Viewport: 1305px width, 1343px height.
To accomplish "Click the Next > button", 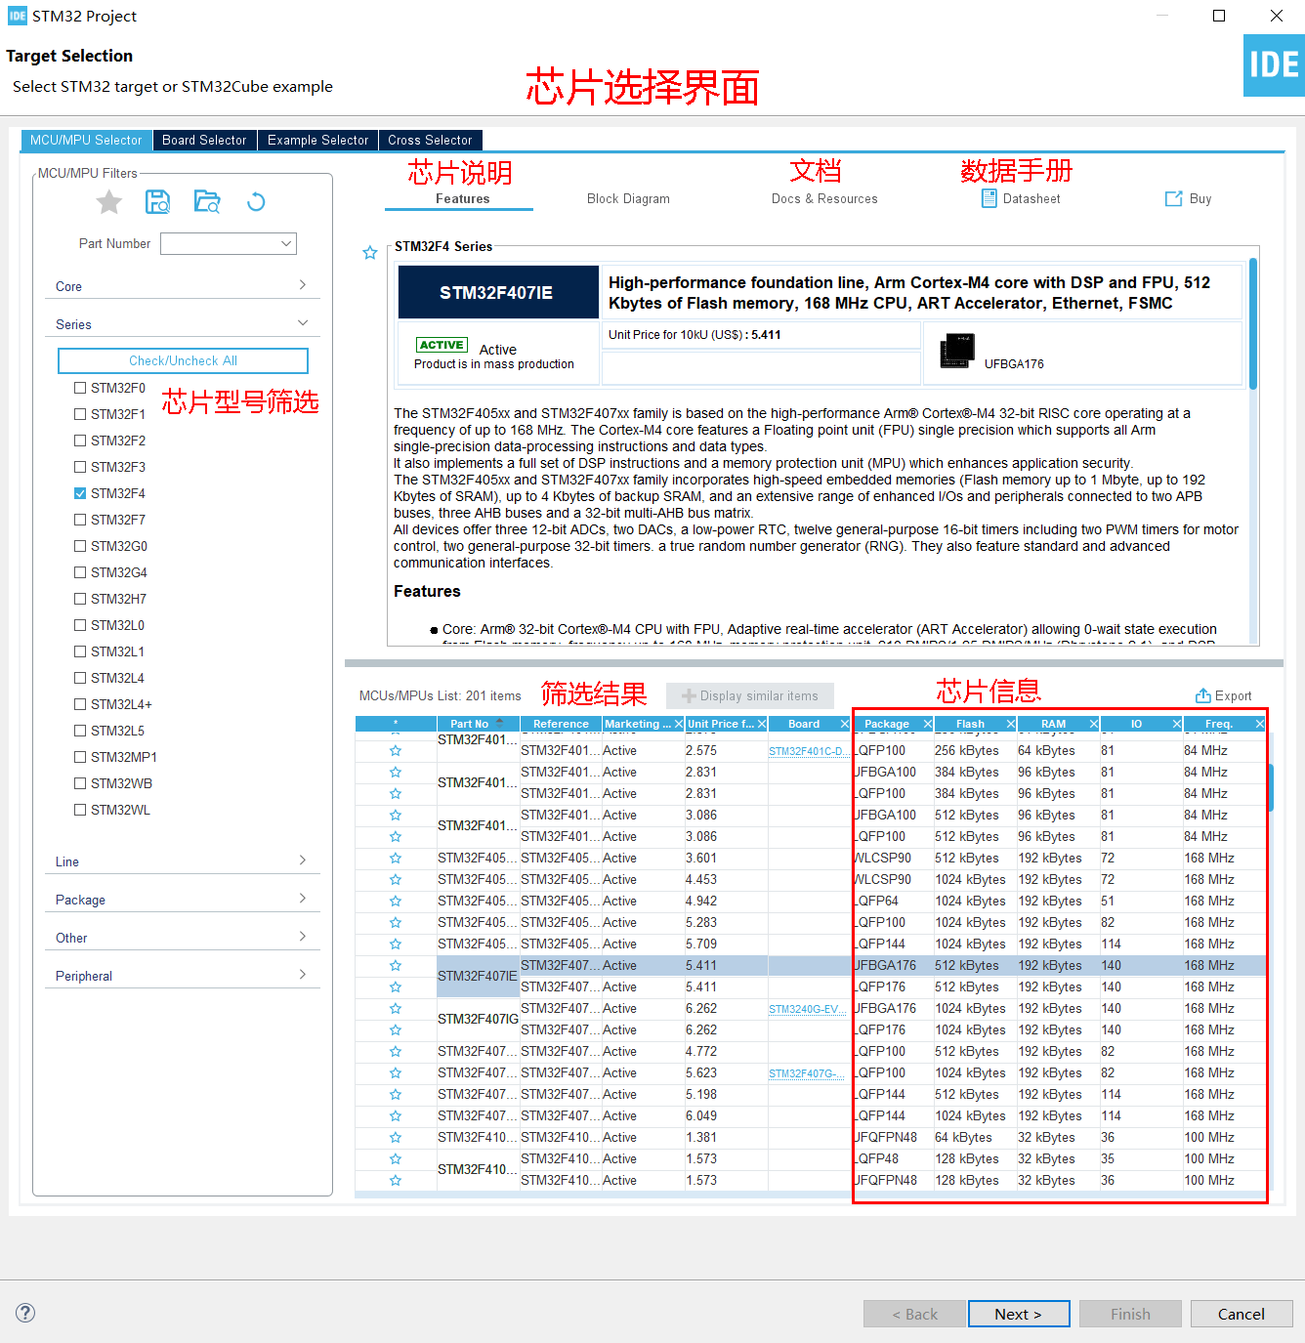I will click(1019, 1314).
